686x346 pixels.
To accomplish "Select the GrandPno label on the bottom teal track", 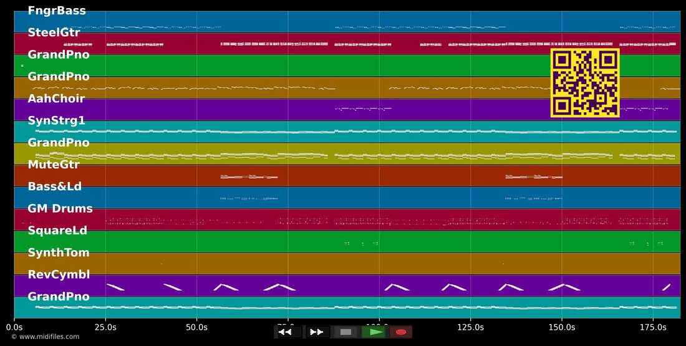I will [59, 297].
